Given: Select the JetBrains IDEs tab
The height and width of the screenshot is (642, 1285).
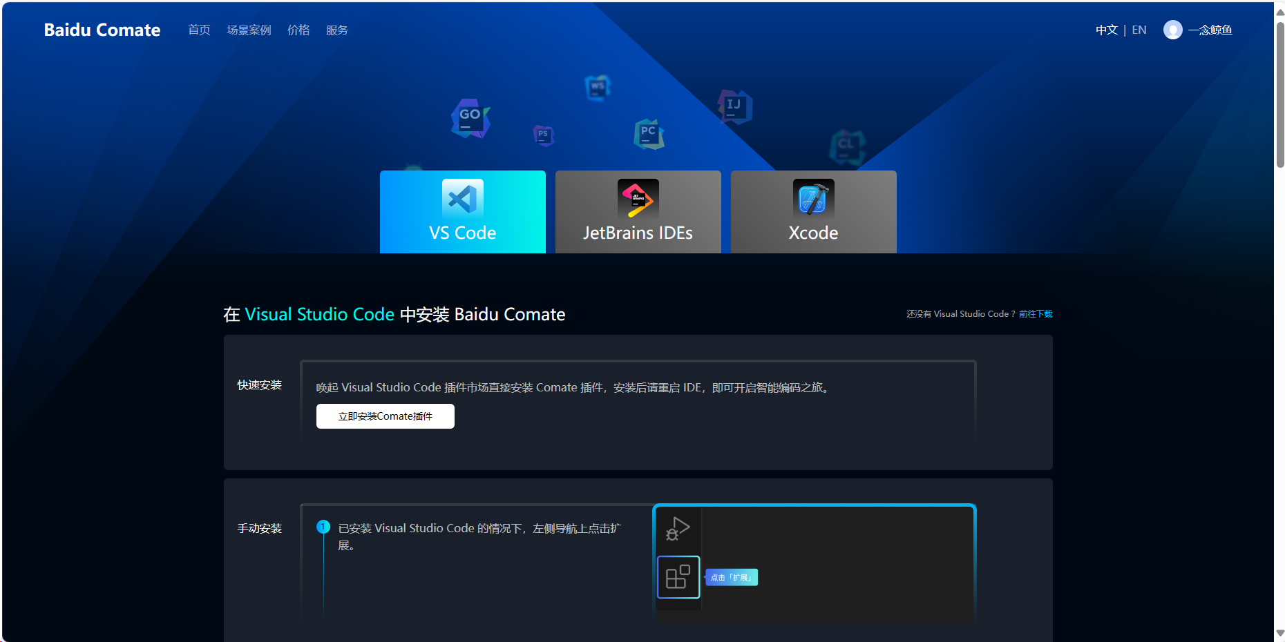Looking at the screenshot, I should pyautogui.click(x=638, y=212).
